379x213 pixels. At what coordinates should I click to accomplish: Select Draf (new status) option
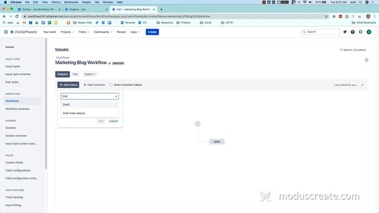tap(89, 113)
